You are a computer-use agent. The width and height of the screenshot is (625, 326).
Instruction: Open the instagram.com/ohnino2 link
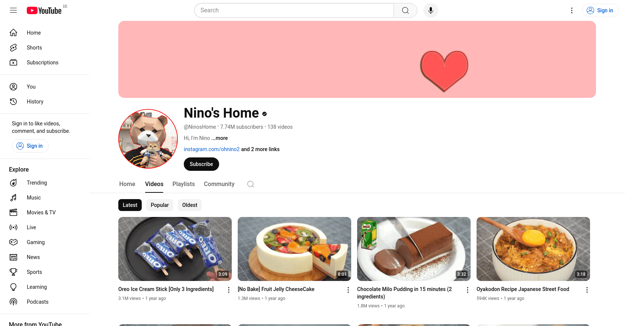tap(212, 149)
